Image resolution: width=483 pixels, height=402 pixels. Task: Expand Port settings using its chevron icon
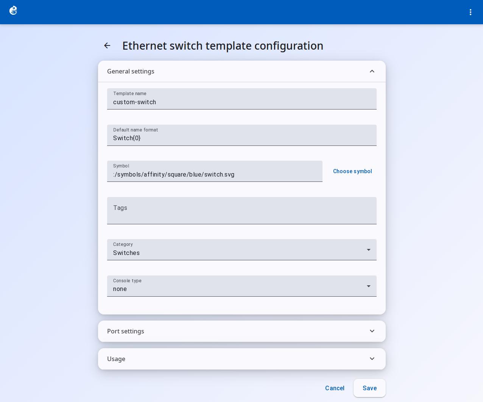(x=372, y=331)
